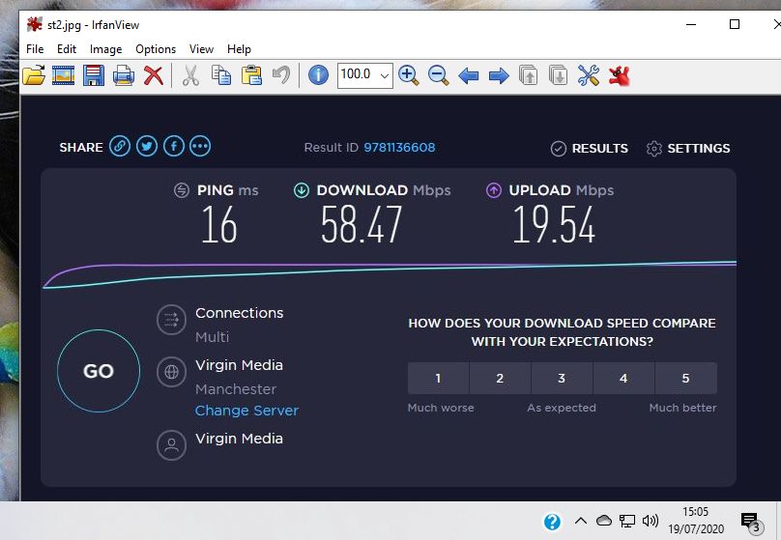This screenshot has height=540, width=781.
Task: Click the Get Help question mark tray icon
Action: pyautogui.click(x=552, y=522)
